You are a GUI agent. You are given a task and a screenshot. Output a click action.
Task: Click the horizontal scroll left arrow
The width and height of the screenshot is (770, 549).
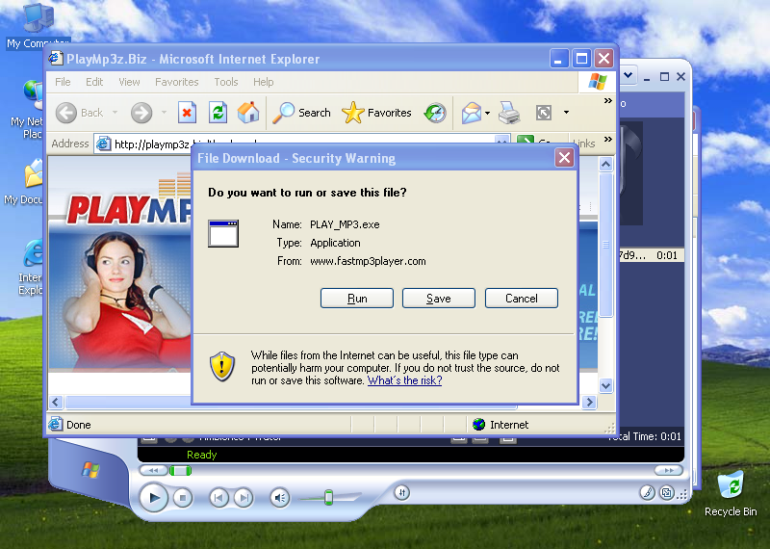point(55,402)
